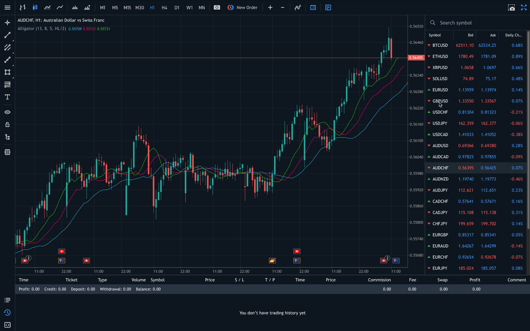Toggle visibility of drawn objects
This screenshot has height=331, width=530.
tap(8, 112)
